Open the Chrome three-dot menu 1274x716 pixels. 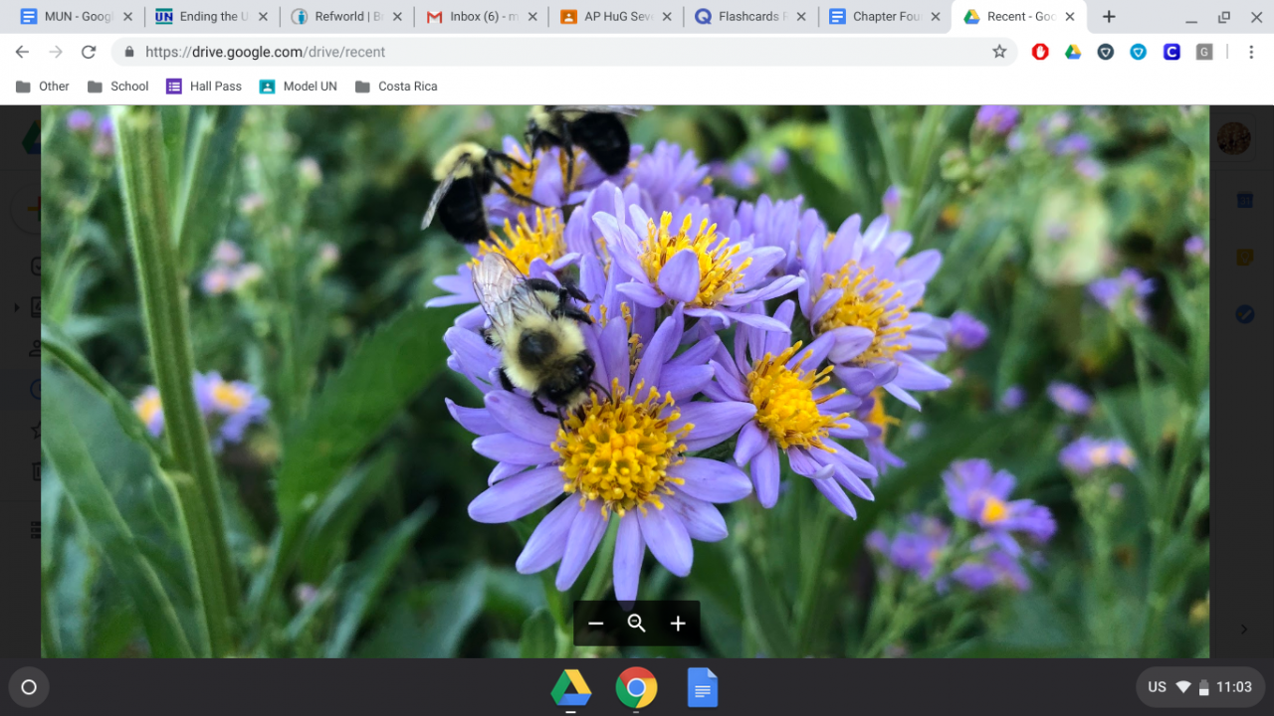(x=1251, y=52)
